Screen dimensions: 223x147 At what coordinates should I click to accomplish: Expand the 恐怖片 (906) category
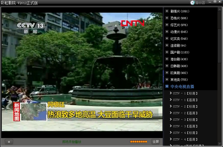click(x=167, y=18)
